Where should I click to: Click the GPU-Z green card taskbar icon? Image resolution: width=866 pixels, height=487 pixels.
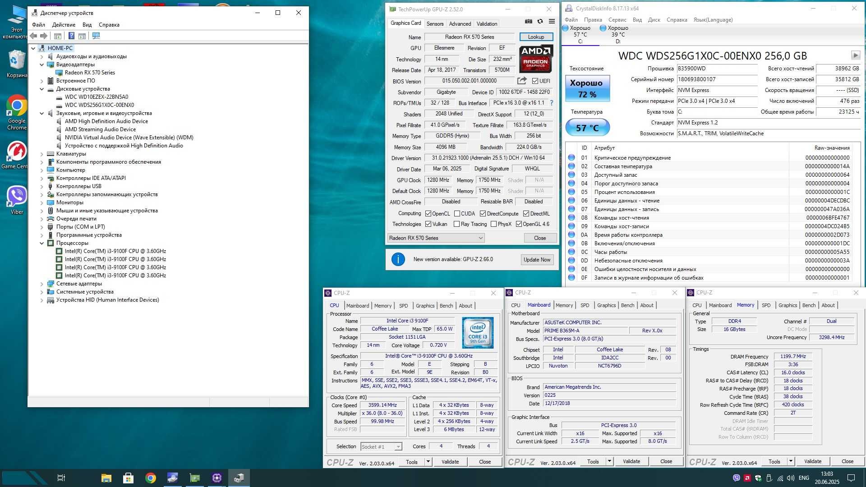click(x=195, y=478)
